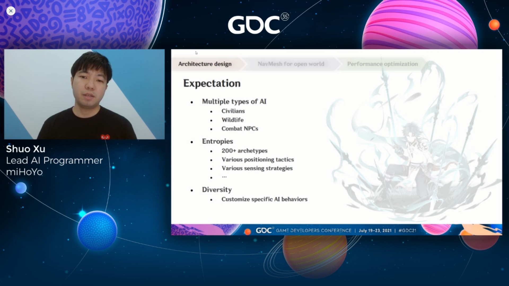Select the NavMesh for open world step

(291, 64)
